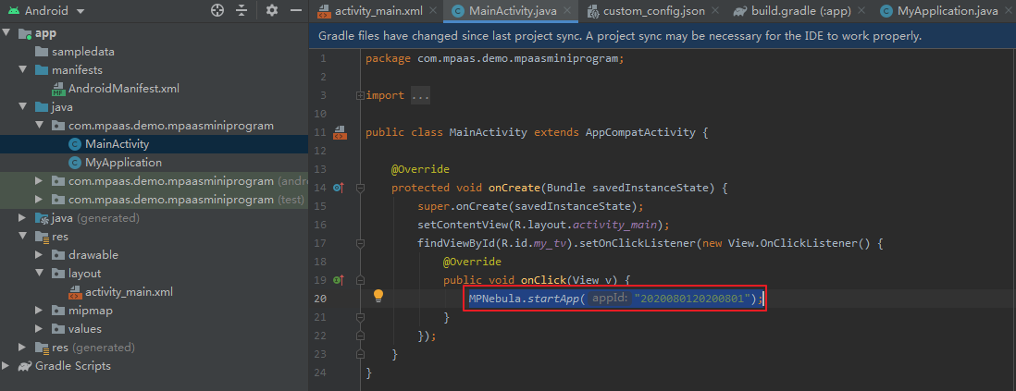Screen dimensions: 1016x391
Task: Click the activity_main reference on line 16
Action: click(x=615, y=225)
